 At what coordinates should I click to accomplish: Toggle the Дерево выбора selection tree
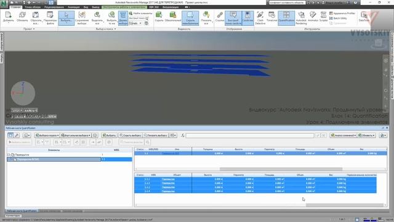pyautogui.click(x=123, y=18)
